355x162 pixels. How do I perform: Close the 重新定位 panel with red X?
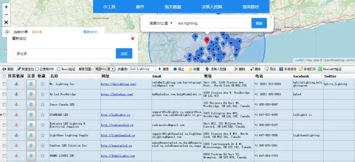133,38
